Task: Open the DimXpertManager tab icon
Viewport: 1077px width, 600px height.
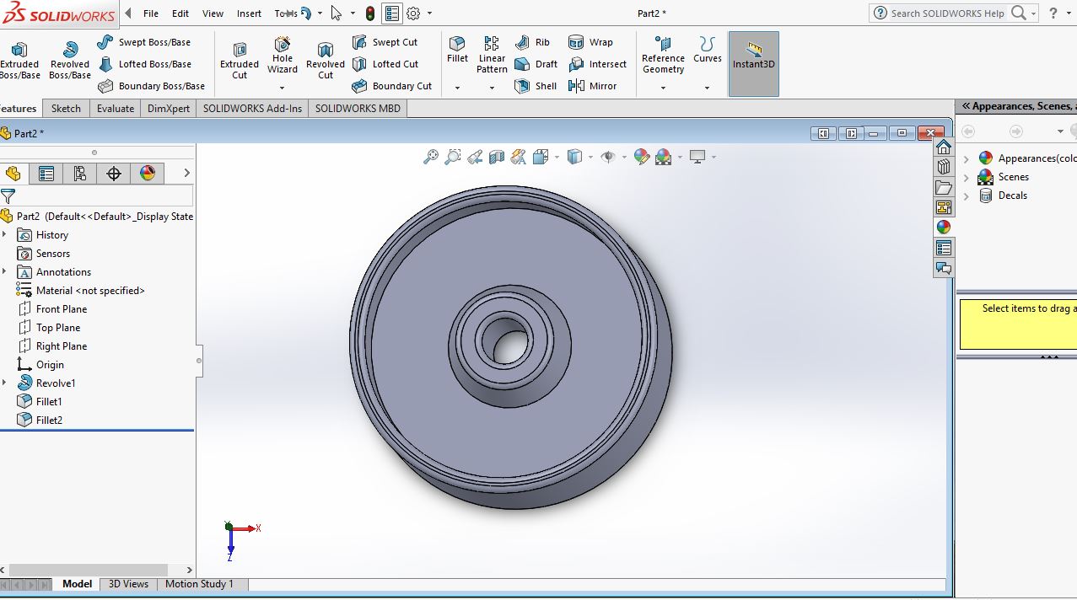Action: (x=114, y=174)
